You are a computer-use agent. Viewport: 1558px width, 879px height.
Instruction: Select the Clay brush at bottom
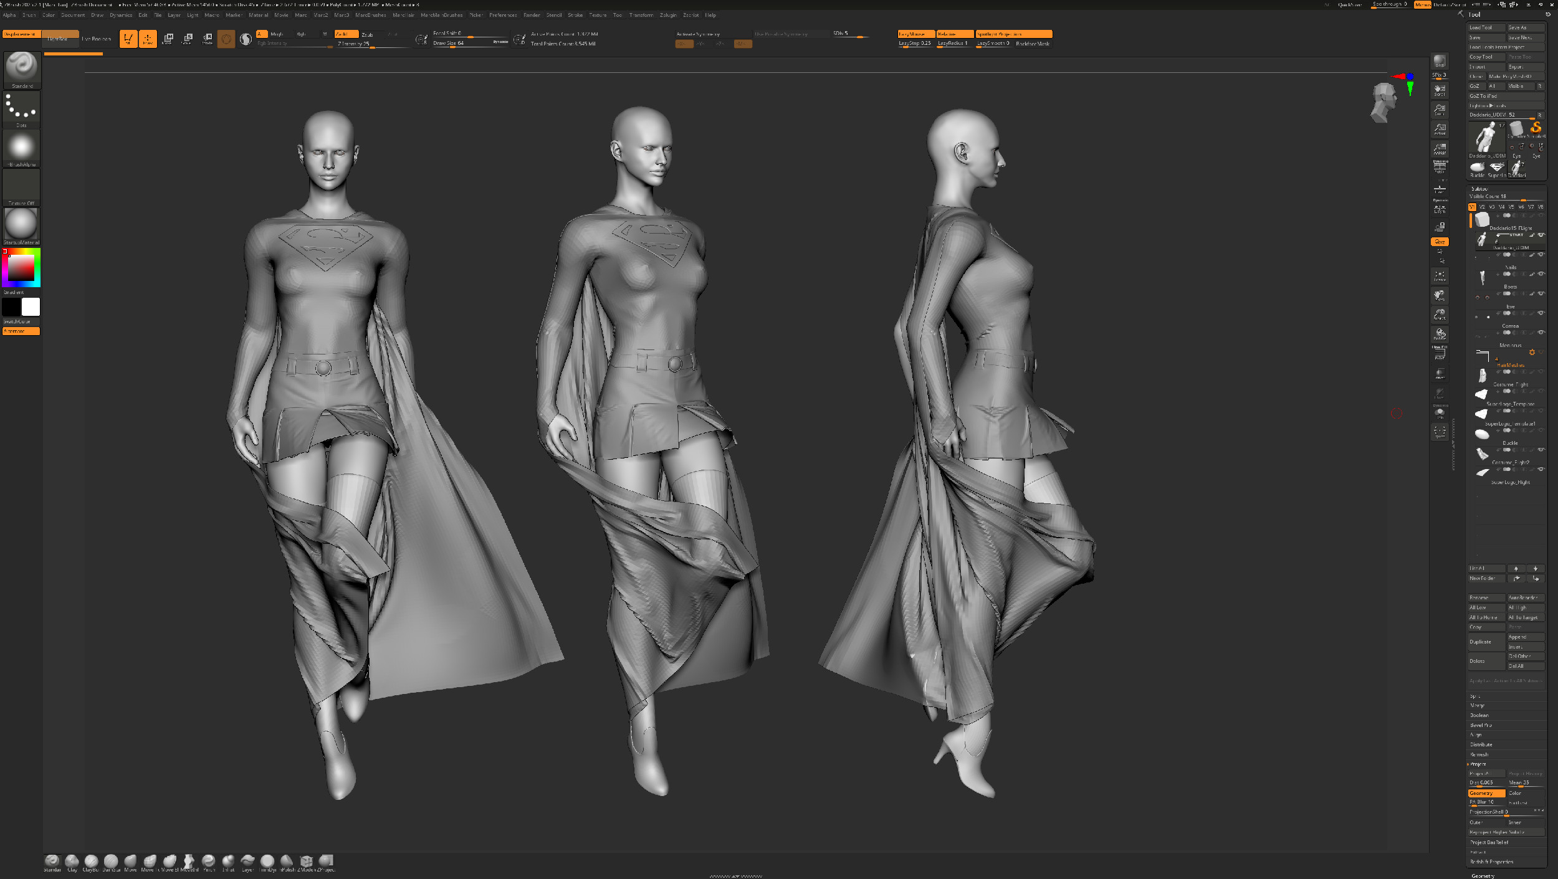tap(72, 863)
